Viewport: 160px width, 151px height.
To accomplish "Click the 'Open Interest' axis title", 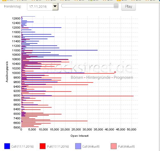I will pyautogui.click(x=80, y=136).
